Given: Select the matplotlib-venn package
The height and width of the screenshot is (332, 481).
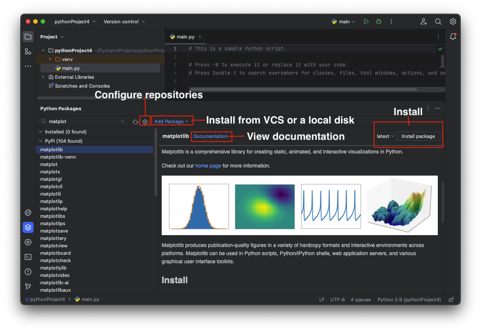Looking at the screenshot, I should coord(95,157).
